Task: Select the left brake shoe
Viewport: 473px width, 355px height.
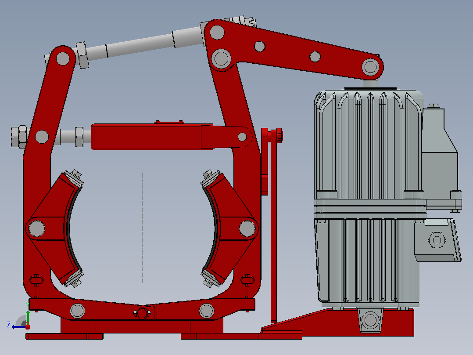Action: 54,228
